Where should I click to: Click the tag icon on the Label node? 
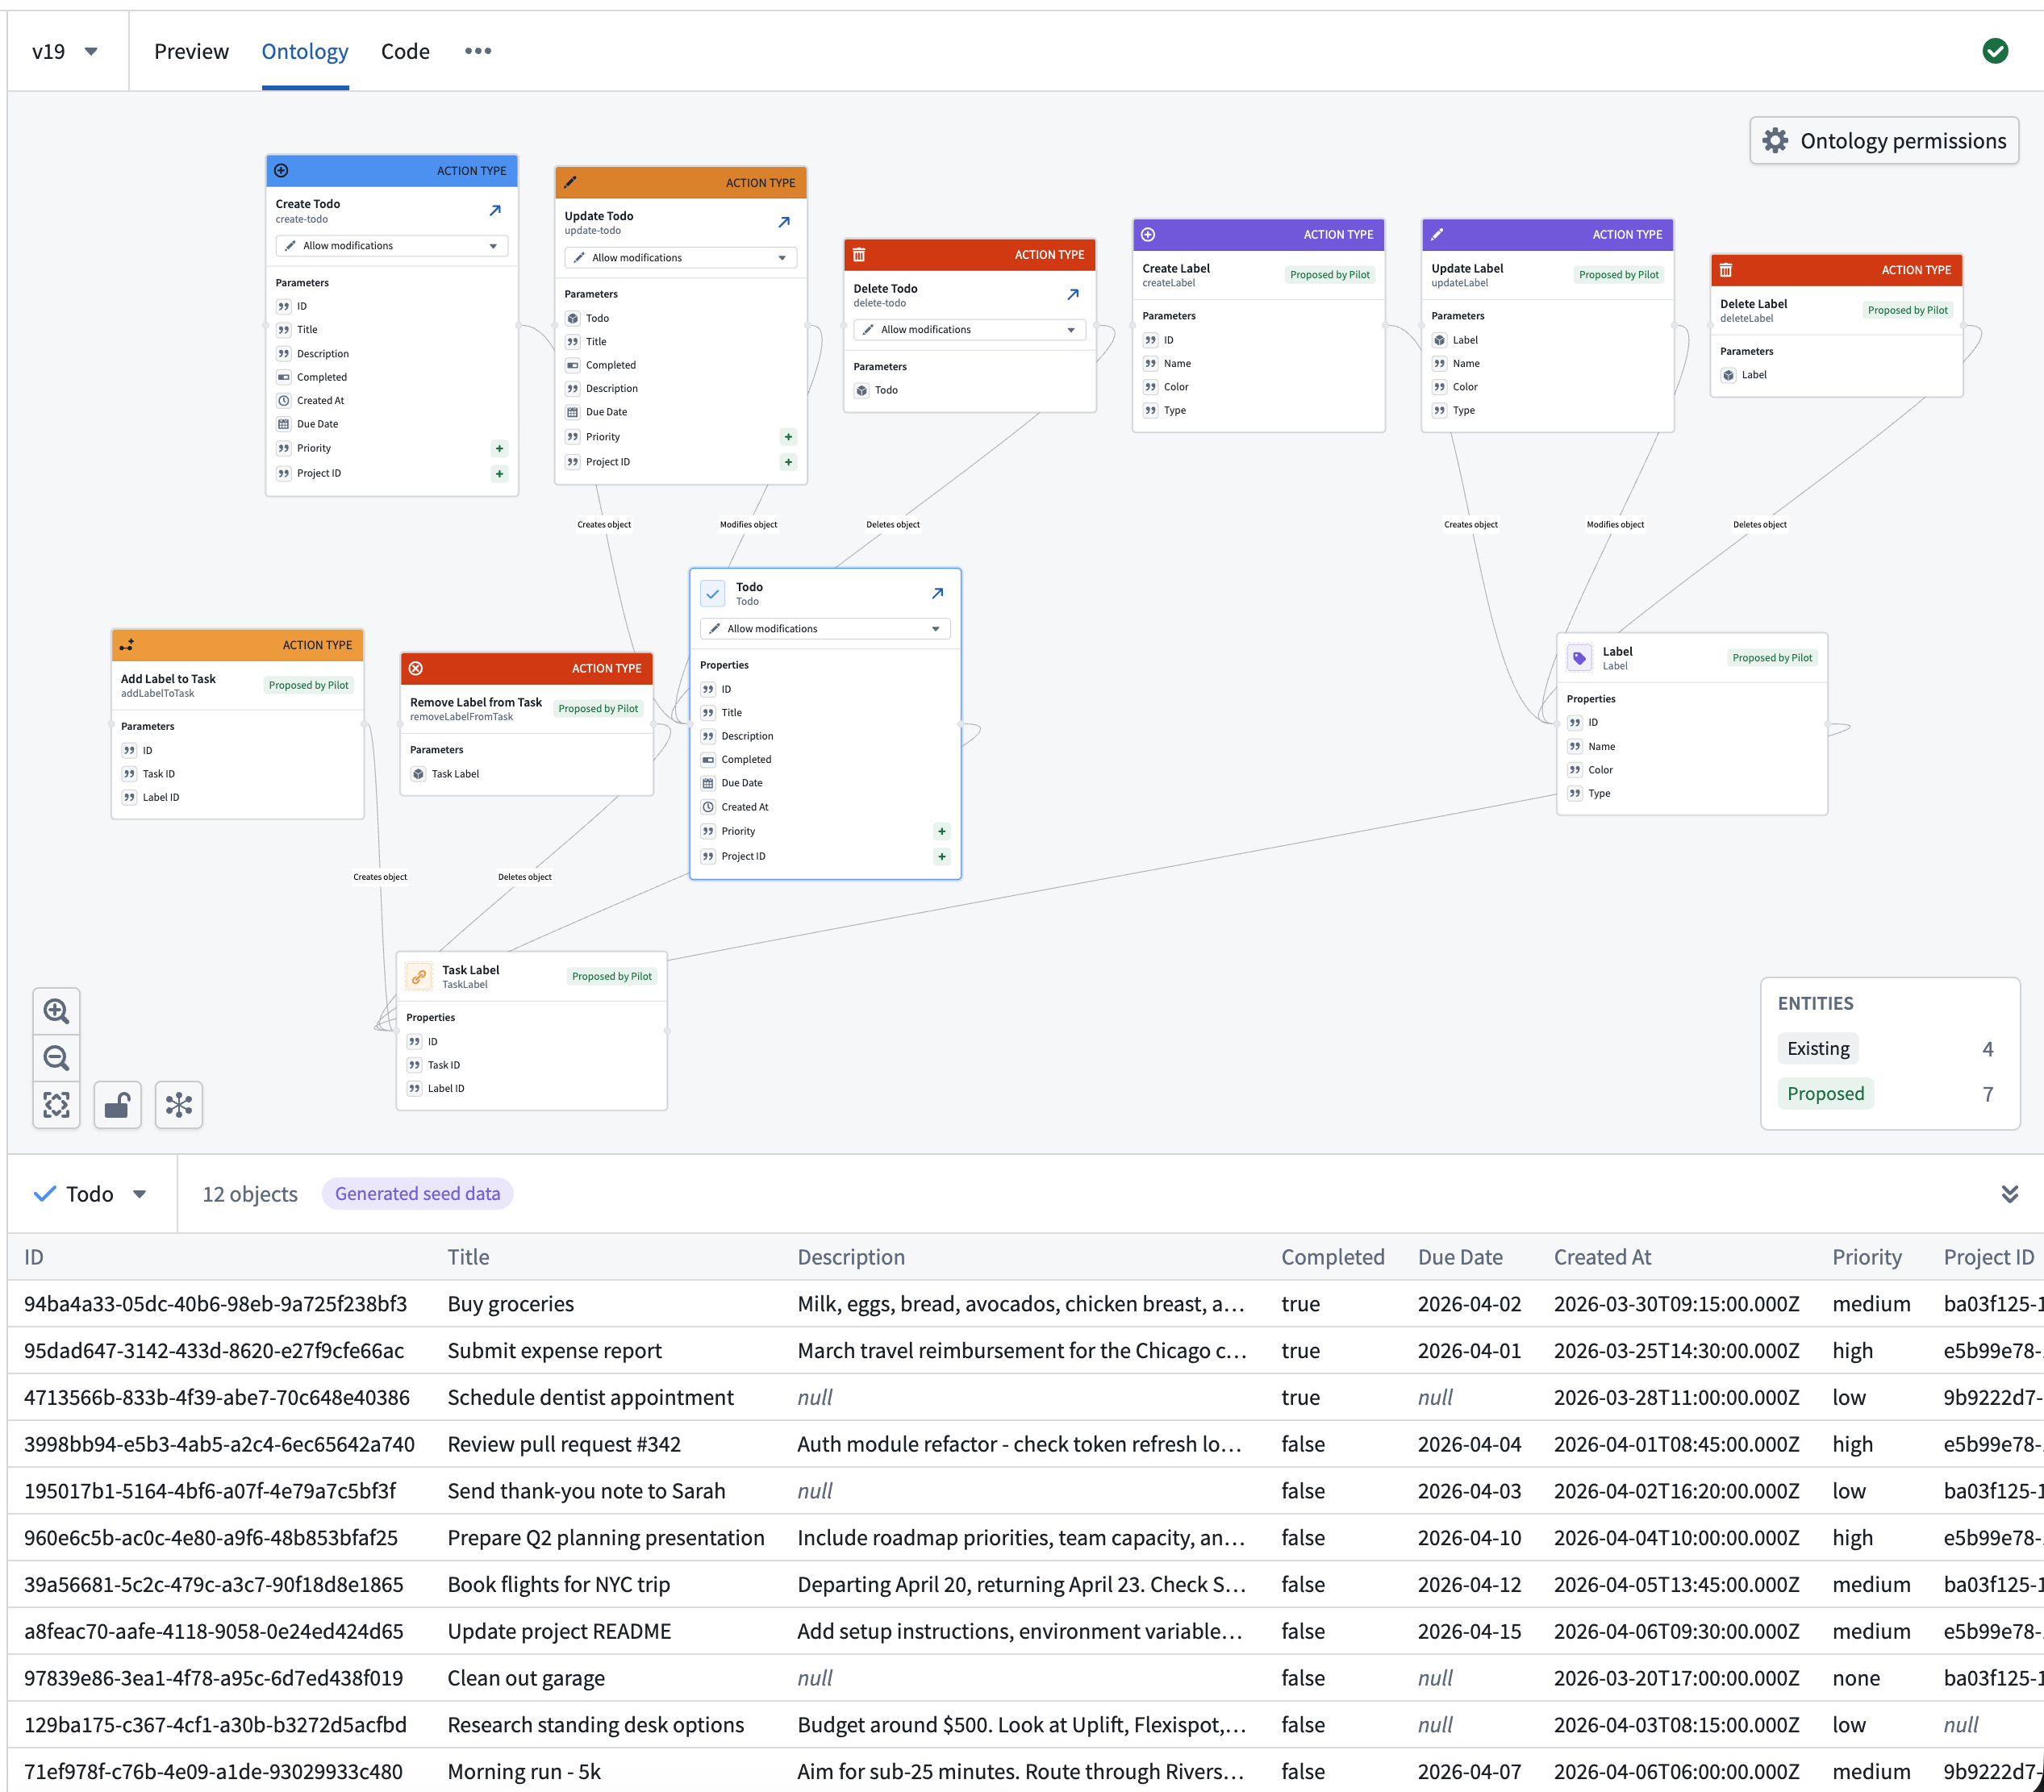1579,657
